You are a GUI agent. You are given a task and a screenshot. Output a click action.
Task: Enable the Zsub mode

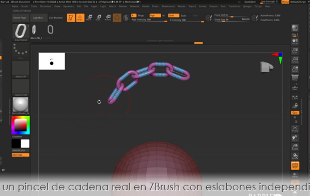click(183, 15)
